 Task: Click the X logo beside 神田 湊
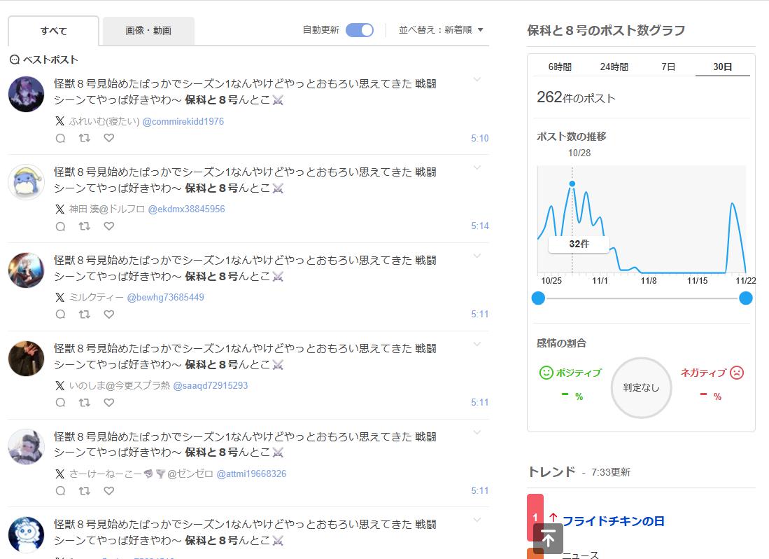coord(60,209)
